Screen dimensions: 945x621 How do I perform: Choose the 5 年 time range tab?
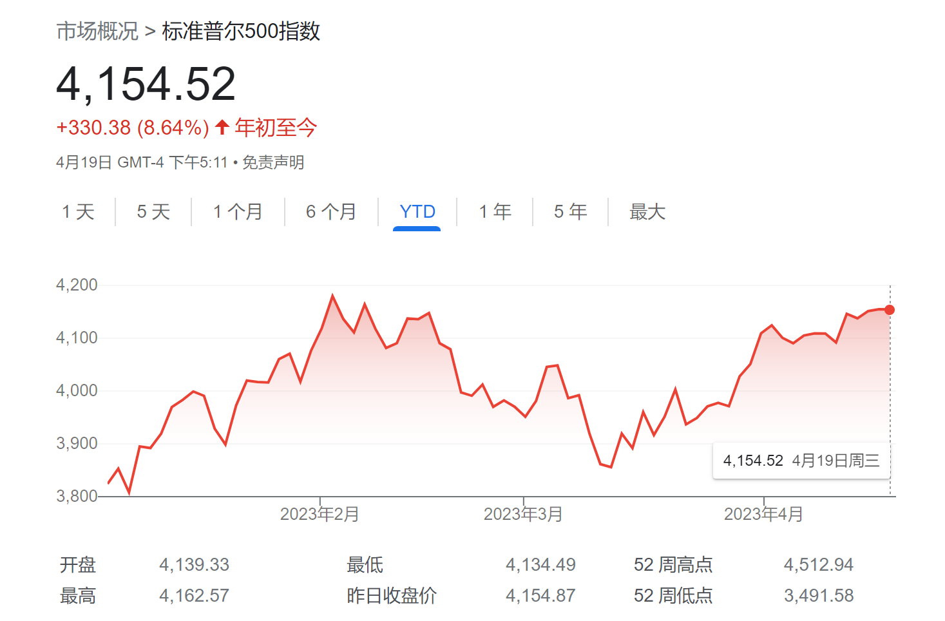pyautogui.click(x=570, y=211)
